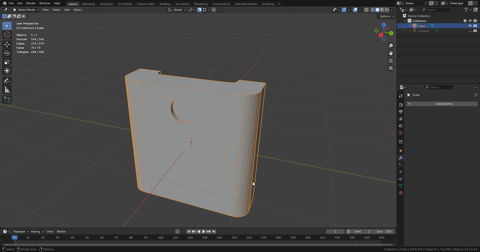Open the Object Mode dropdown
This screenshot has width=480, height=252.
(x=26, y=10)
